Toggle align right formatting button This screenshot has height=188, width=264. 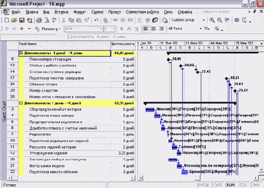(x=161, y=29)
